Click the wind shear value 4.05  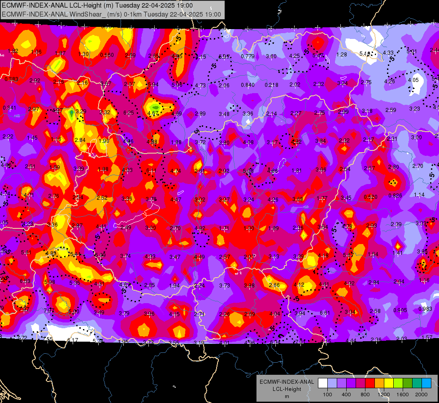tap(413, 80)
